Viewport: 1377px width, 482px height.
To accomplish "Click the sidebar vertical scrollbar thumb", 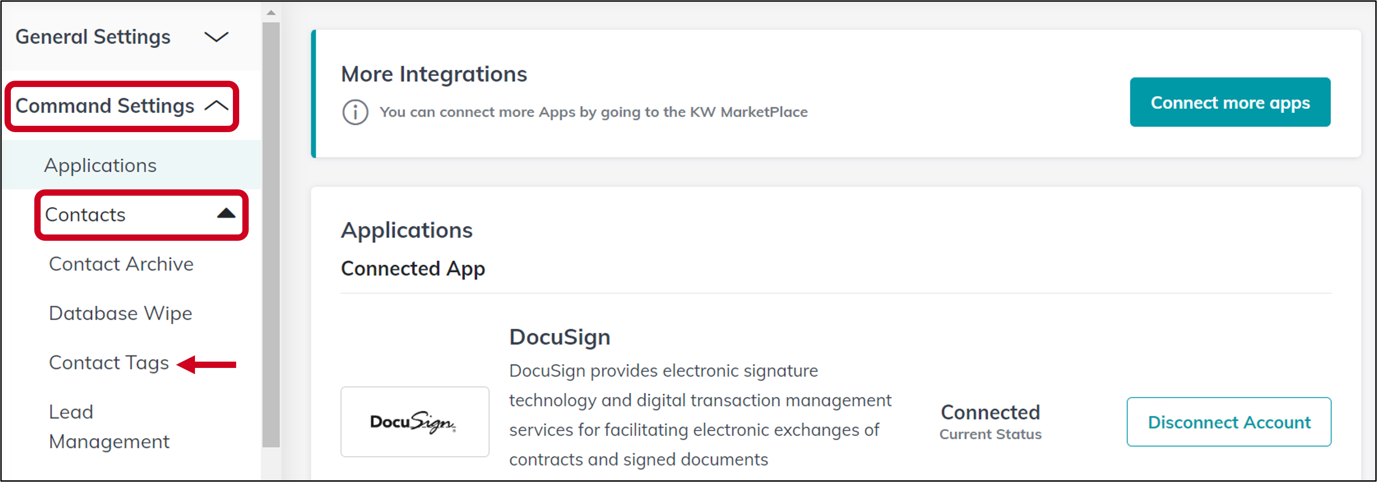I will 271,235.
